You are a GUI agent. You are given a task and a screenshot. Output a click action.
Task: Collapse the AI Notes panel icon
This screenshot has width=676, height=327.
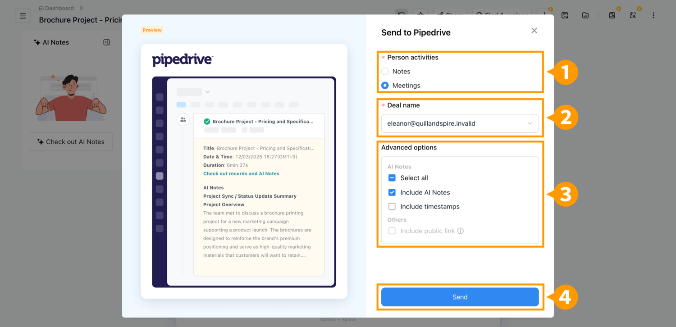pyautogui.click(x=106, y=42)
